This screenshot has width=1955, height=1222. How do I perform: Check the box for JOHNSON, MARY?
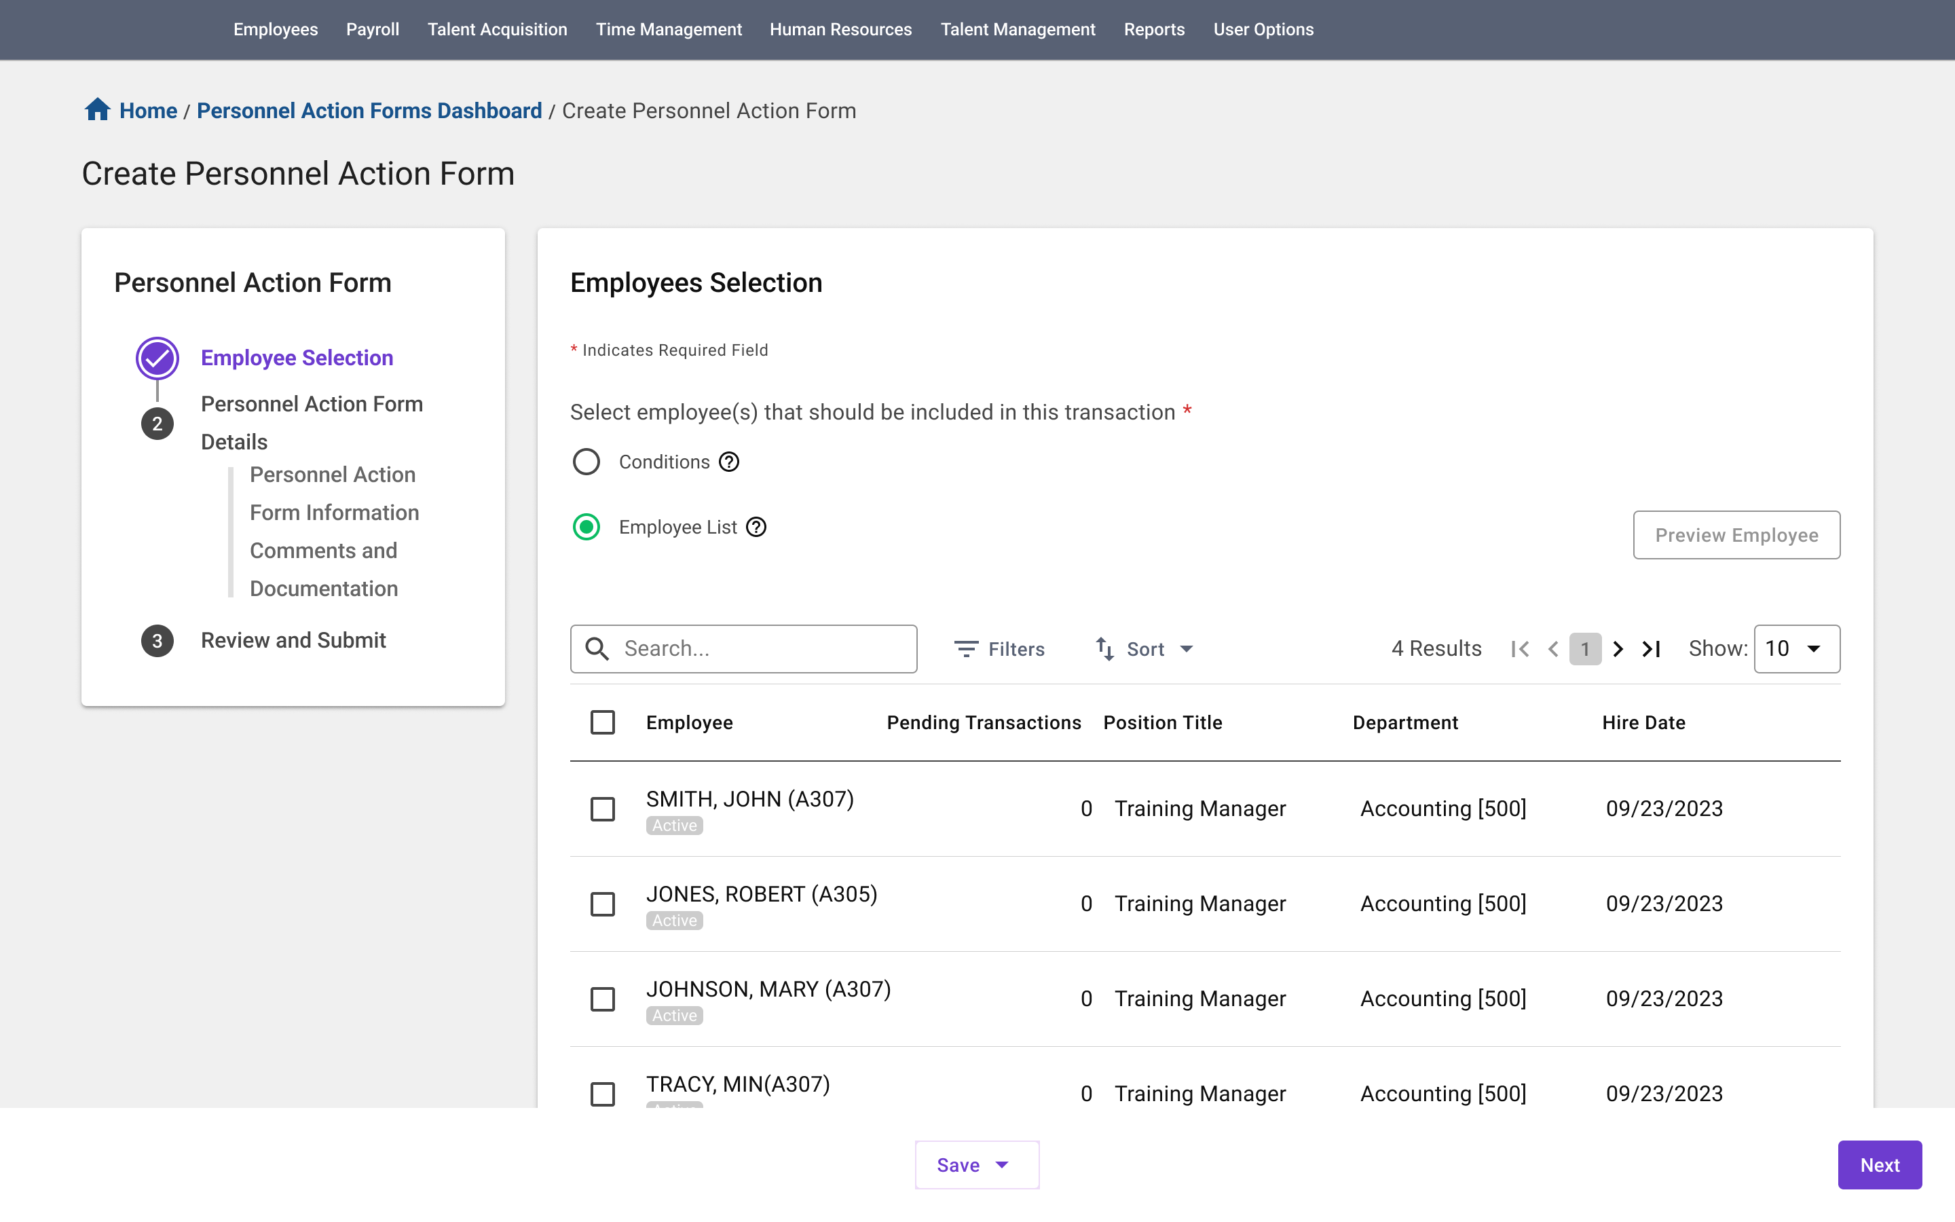pos(603,1000)
